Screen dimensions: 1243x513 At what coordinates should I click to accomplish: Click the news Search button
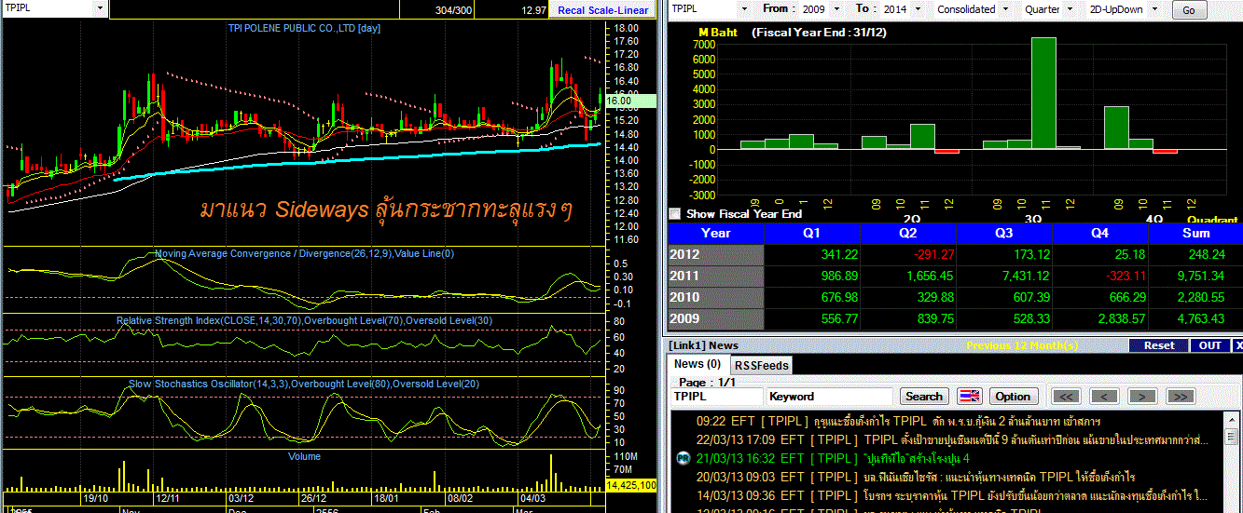924,397
